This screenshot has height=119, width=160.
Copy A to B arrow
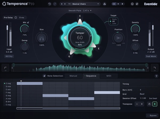[x=118, y=4]
